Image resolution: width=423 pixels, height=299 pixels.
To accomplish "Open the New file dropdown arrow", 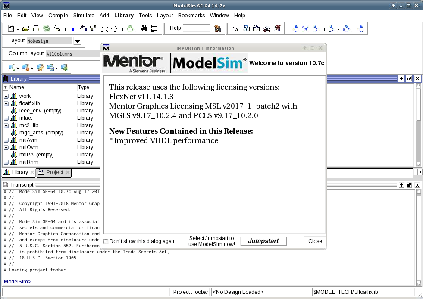I will coord(18,29).
